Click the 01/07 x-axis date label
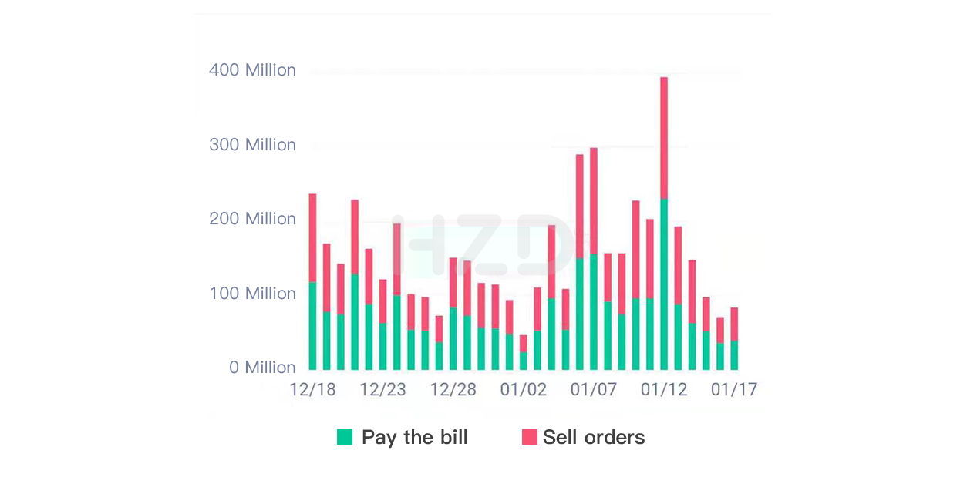967x494 pixels. coord(594,389)
